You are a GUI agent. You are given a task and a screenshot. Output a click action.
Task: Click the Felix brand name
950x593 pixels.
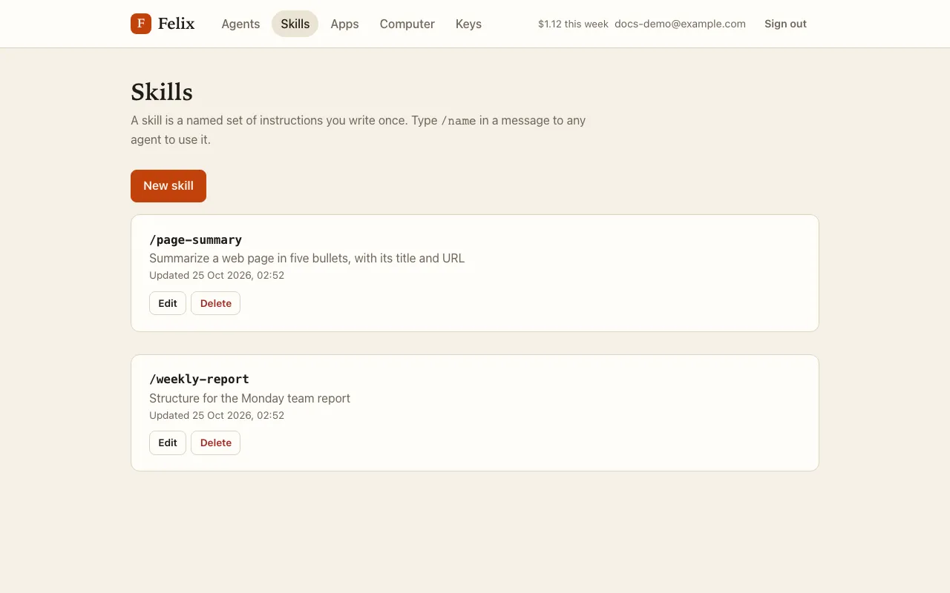177,24
